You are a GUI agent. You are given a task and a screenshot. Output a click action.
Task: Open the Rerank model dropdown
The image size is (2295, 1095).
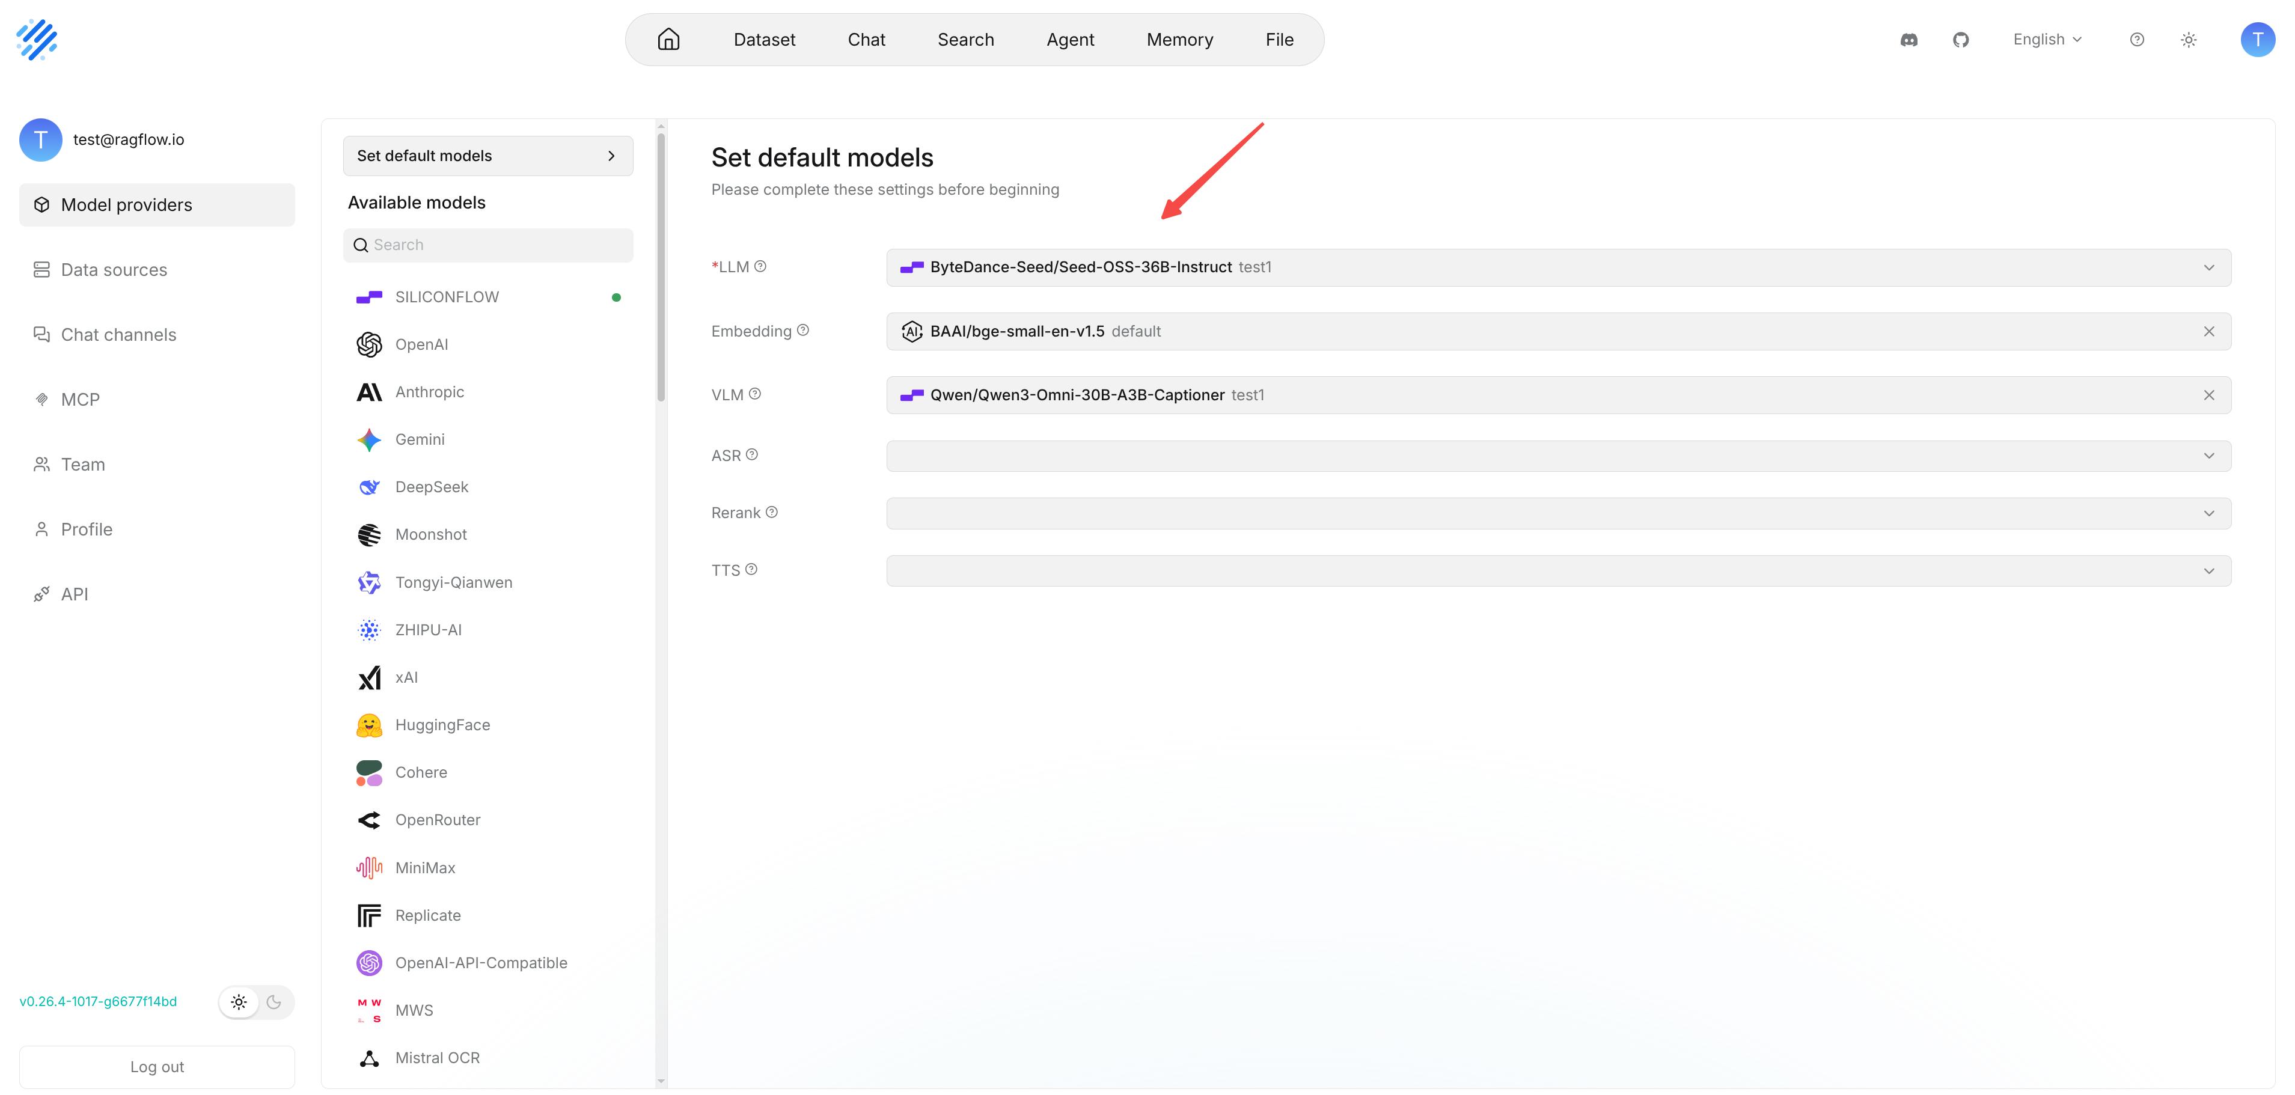pos(1558,513)
